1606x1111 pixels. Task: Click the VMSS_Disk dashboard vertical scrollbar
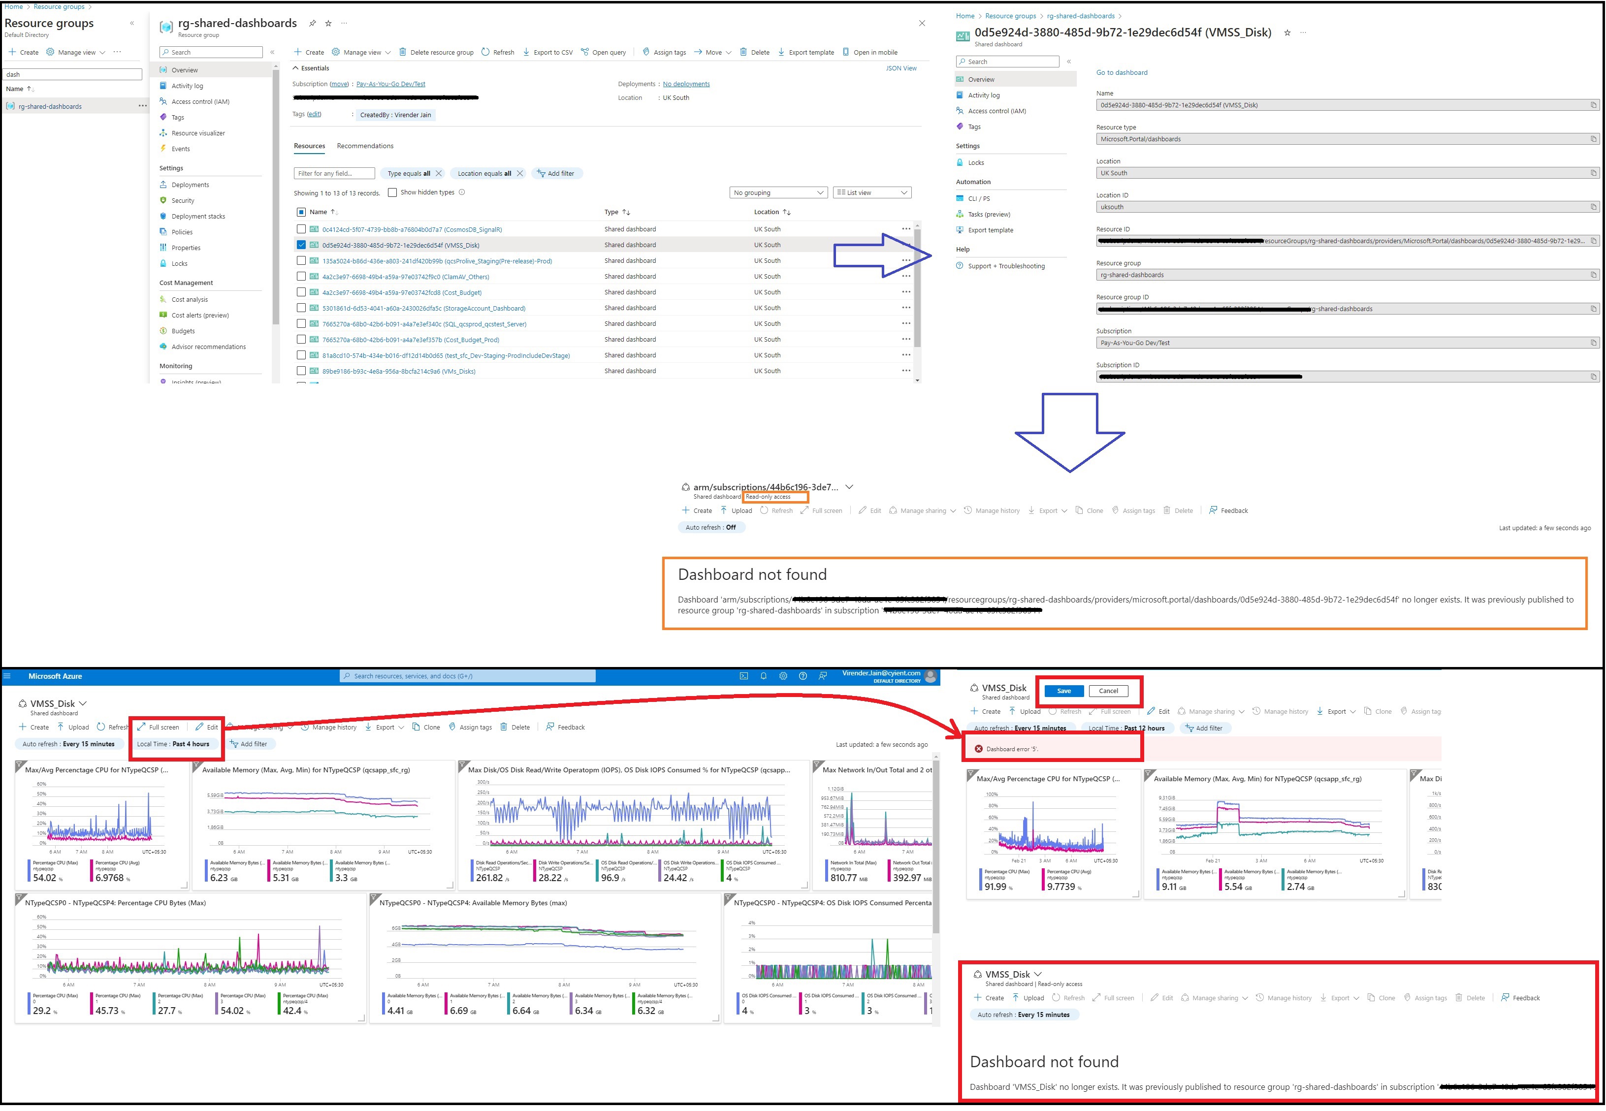click(x=936, y=847)
